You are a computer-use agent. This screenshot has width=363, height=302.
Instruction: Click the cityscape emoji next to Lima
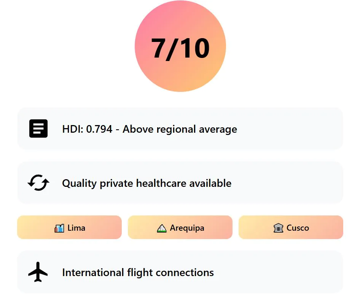pos(59,228)
